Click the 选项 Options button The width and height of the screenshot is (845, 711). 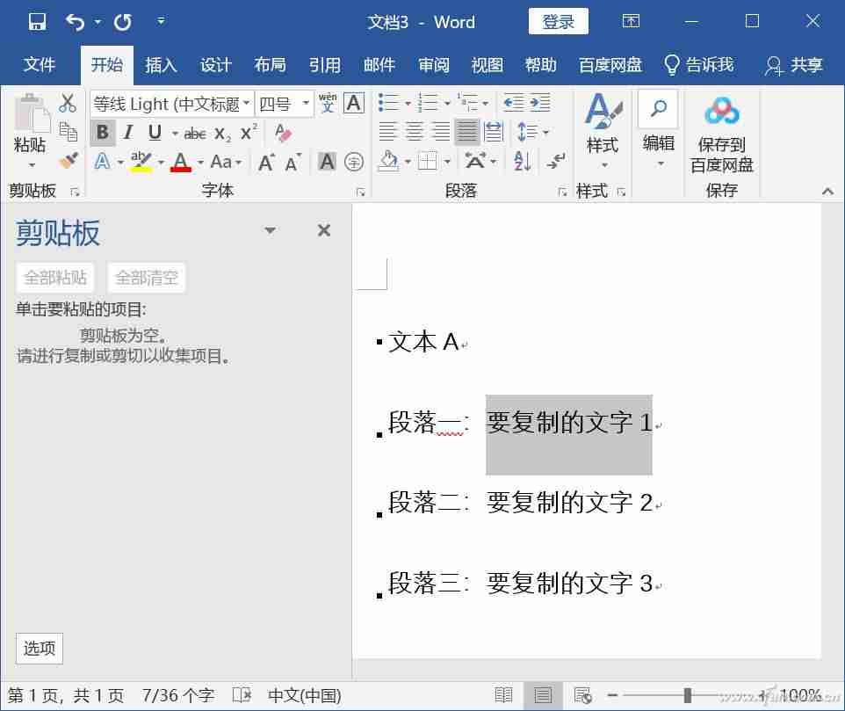pyautogui.click(x=40, y=648)
